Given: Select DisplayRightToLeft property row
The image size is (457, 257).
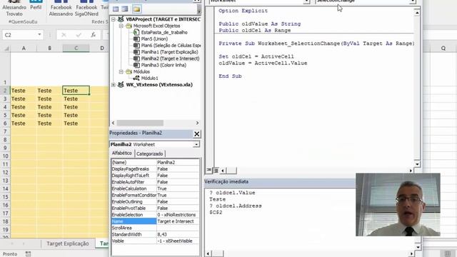Looking at the screenshot, I should click(x=156, y=176).
